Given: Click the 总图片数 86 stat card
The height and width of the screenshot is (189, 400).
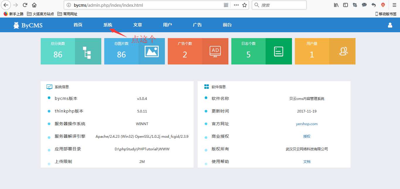Looking at the screenshot, I should (134, 51).
